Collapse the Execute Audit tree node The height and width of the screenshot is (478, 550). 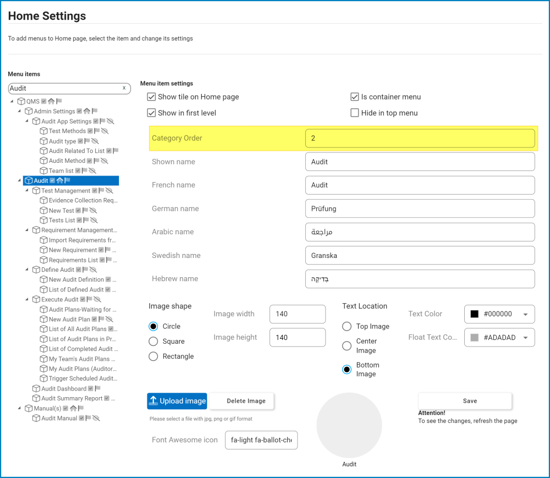coord(28,299)
